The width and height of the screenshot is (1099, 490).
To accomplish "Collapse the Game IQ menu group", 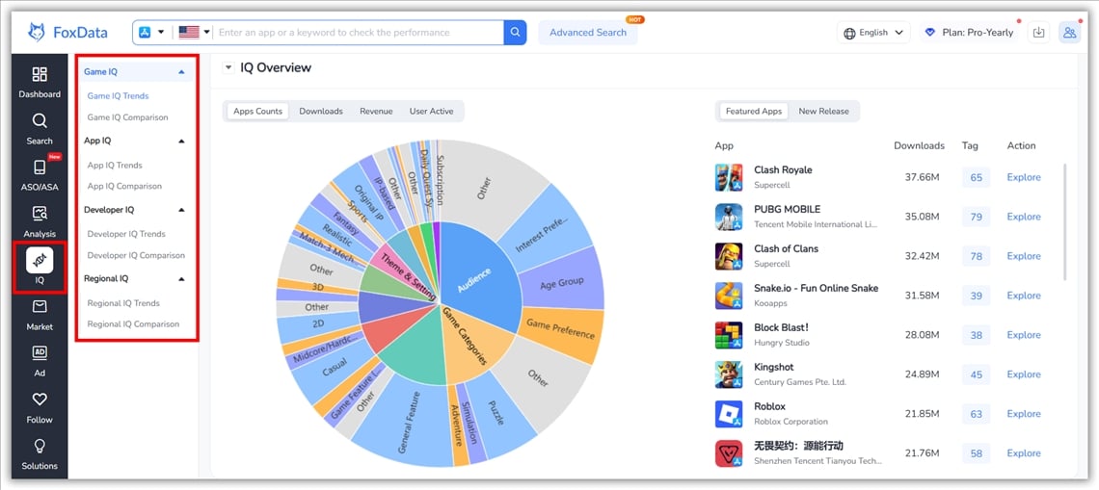I will pos(181,72).
